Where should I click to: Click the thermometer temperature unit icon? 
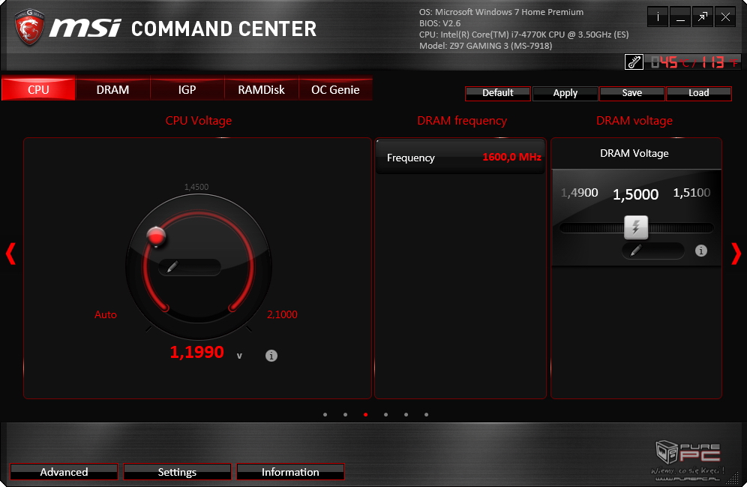coord(634,62)
